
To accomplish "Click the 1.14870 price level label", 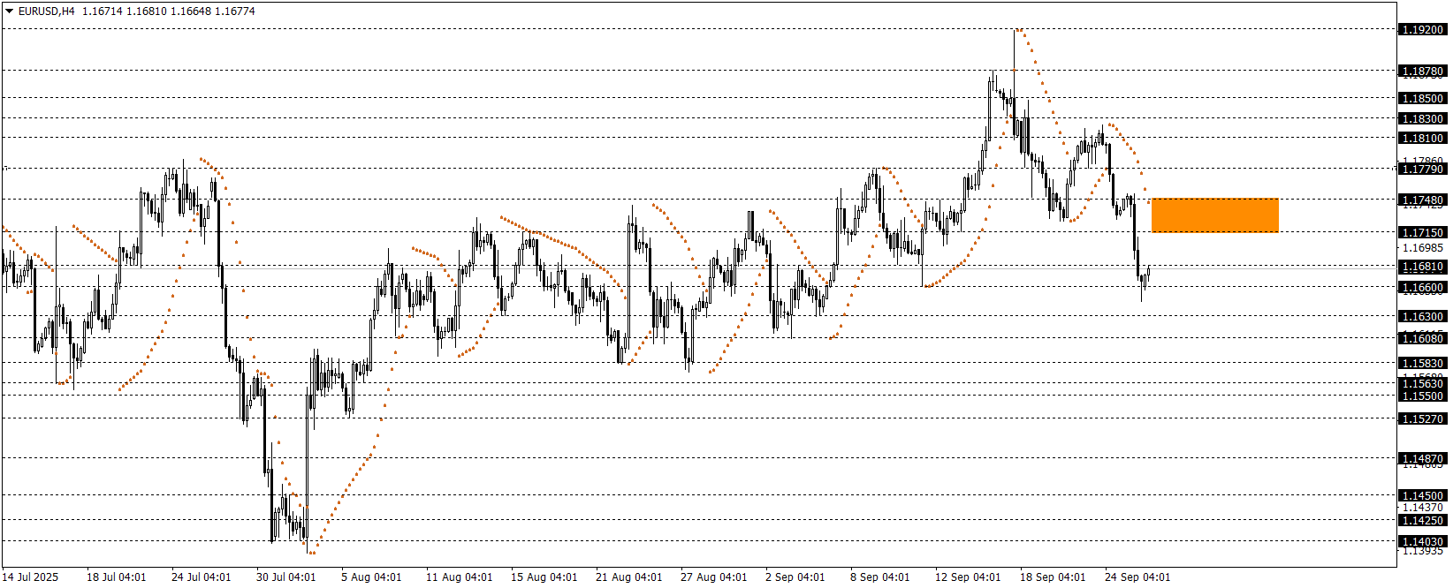I will pos(1423,459).
